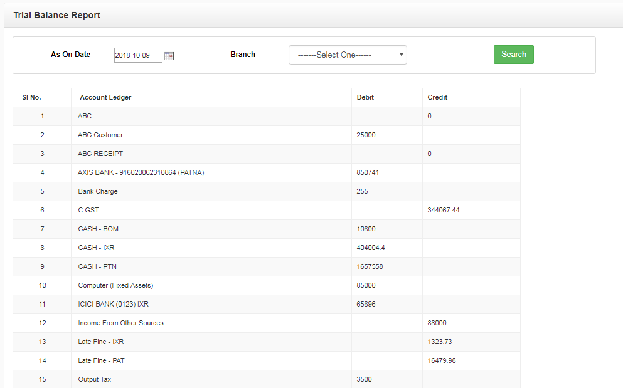Screen dimensions: 623x388
Task: Open the calendar date picker icon
Action: pyautogui.click(x=169, y=56)
